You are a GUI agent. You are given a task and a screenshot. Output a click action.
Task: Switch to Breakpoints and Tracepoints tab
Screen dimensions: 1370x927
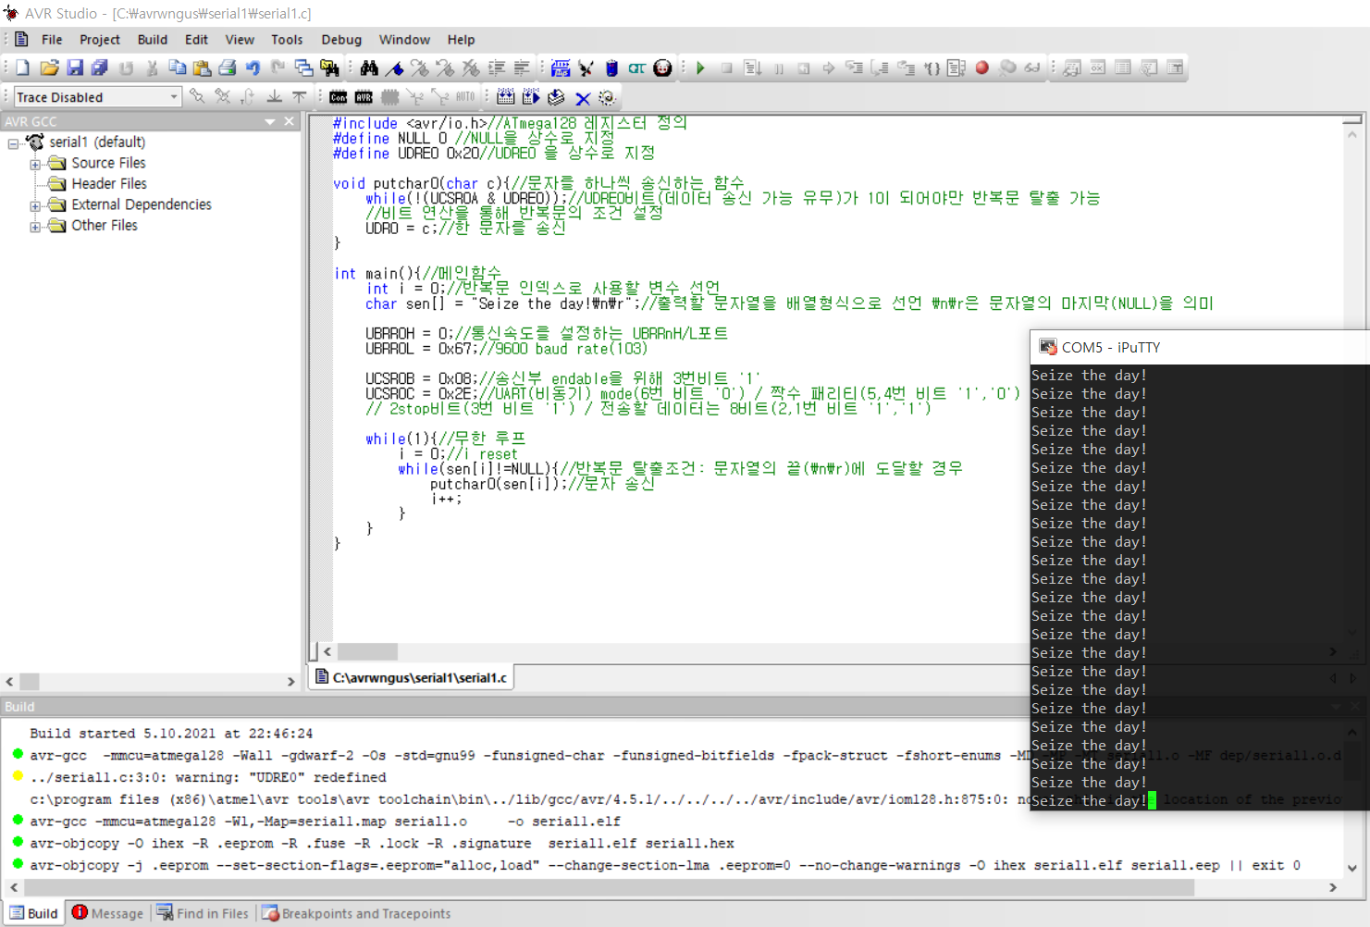[357, 913]
